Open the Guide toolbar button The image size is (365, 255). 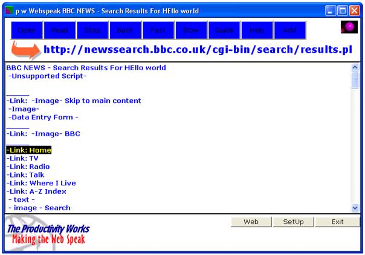click(224, 30)
